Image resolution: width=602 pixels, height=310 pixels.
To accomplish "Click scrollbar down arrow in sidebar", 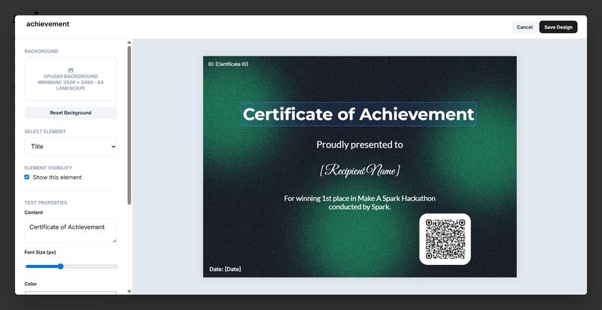I will 129,290.
